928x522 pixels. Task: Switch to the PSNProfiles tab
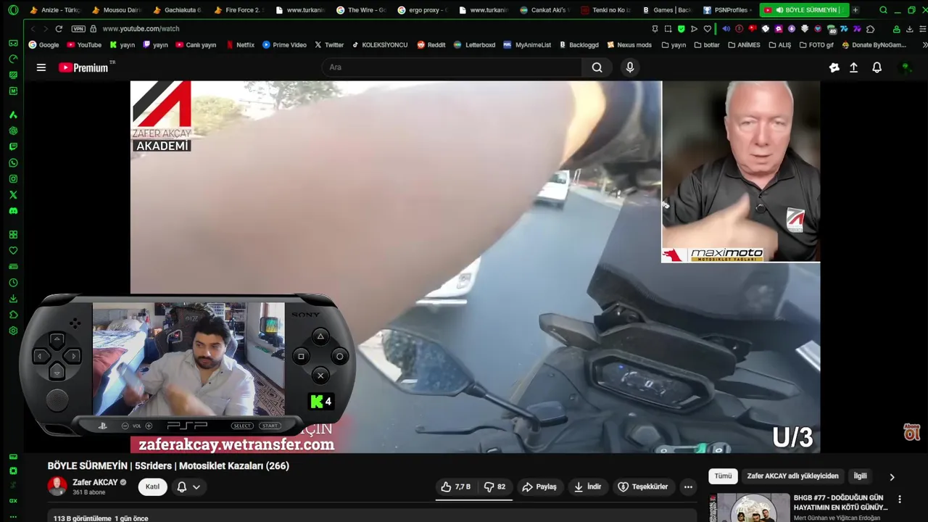(729, 10)
